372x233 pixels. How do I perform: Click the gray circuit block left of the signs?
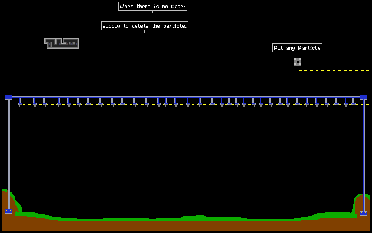point(61,43)
